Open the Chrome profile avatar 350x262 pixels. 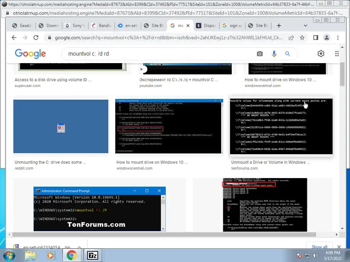[x=326, y=38]
